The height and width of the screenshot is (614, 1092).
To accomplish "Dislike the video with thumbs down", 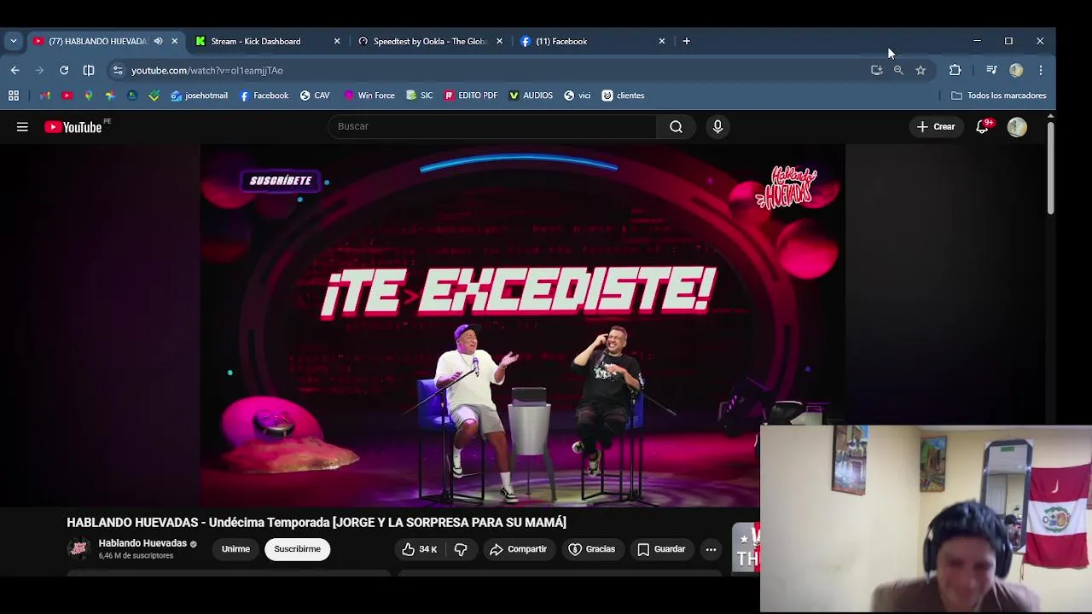I will tap(461, 549).
